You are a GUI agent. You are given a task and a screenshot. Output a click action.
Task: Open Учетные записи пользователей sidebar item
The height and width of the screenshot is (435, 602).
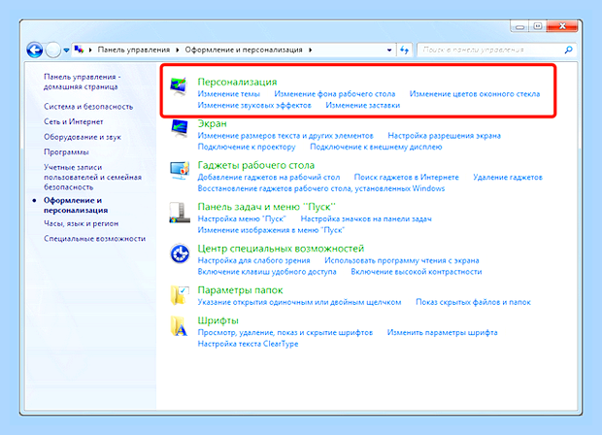pyautogui.click(x=92, y=178)
